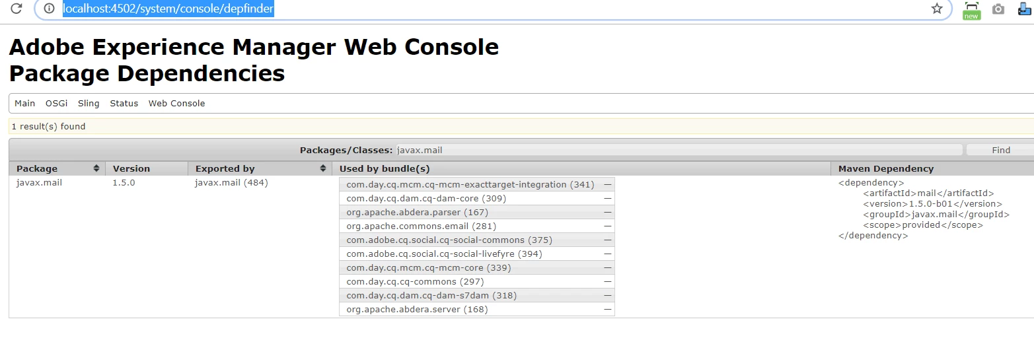Click the Packages/Classes search field

coord(679,150)
